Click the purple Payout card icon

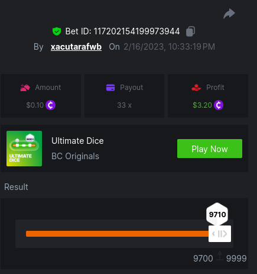pos(110,88)
